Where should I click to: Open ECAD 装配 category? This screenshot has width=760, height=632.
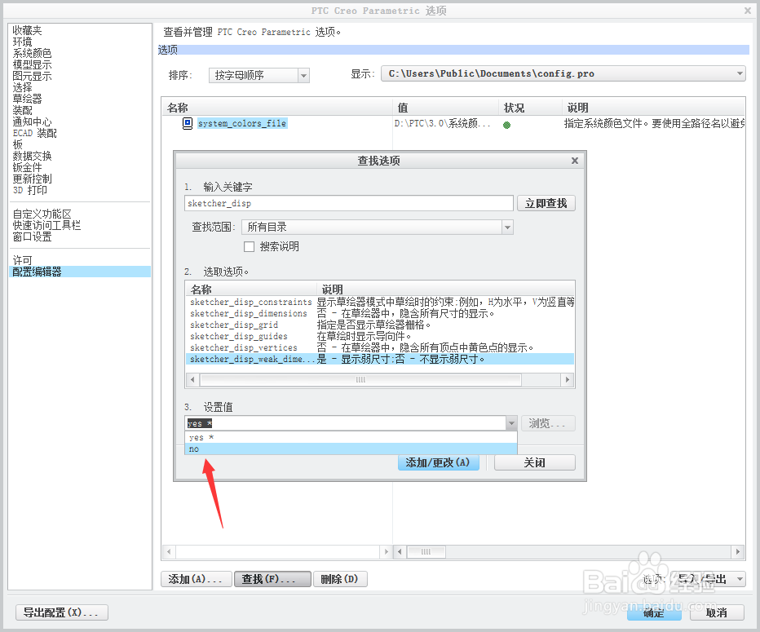34,133
